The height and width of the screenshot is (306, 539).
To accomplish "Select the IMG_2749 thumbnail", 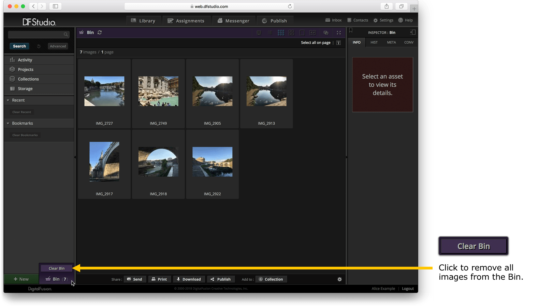I will point(158,92).
